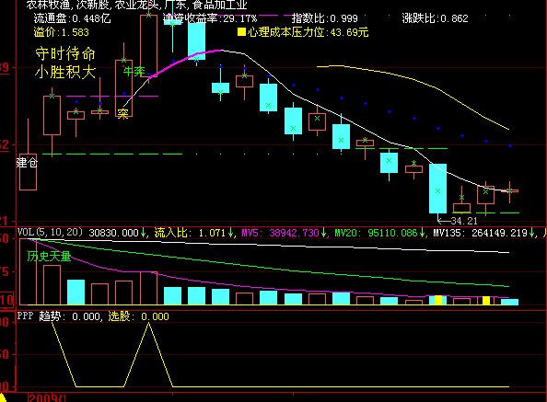Click the PPP indicator title

pyautogui.click(x=25, y=316)
